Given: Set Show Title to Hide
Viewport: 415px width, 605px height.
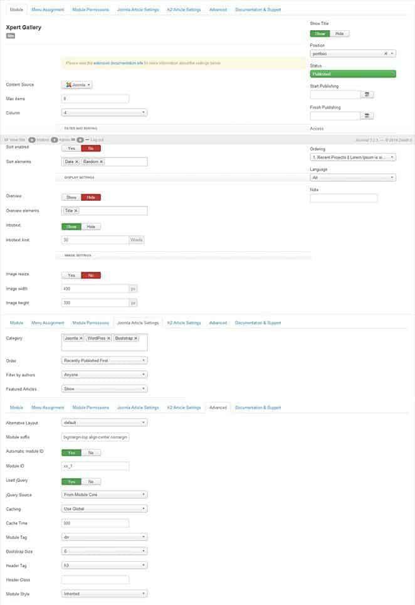Looking at the screenshot, I should 339,34.
